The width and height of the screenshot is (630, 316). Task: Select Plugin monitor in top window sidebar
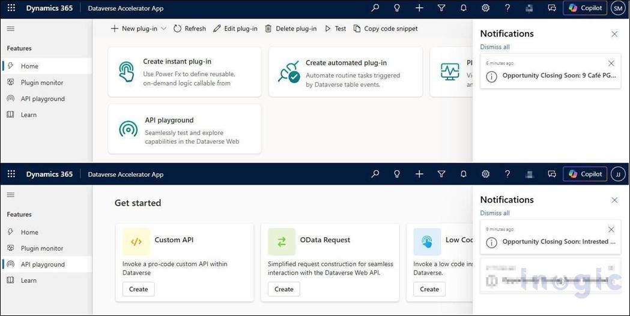(x=46, y=83)
